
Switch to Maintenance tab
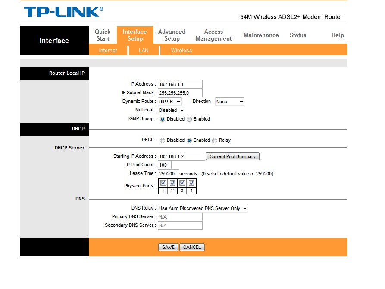(x=261, y=35)
